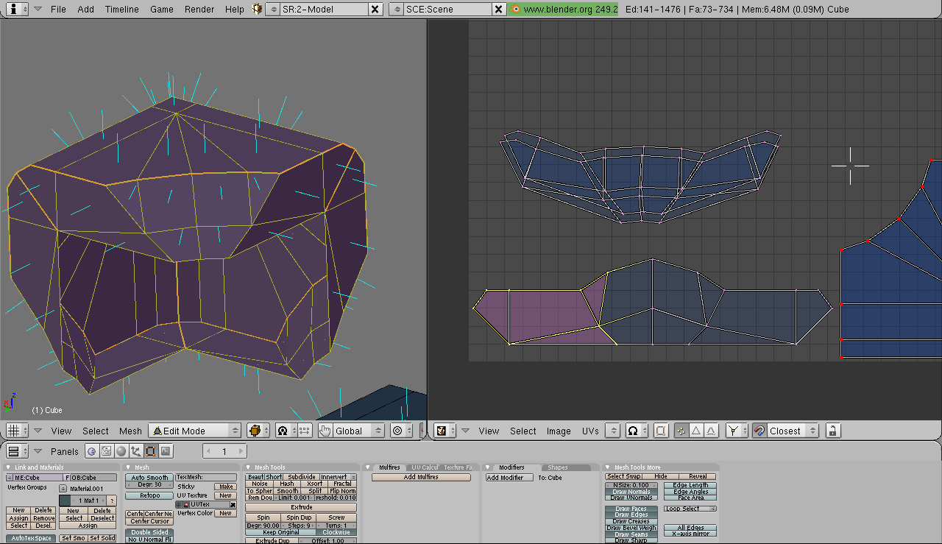Open the Mesh menu in 3D header
942x544 pixels.
point(130,431)
